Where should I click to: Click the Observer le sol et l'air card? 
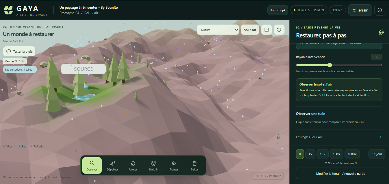339,90
